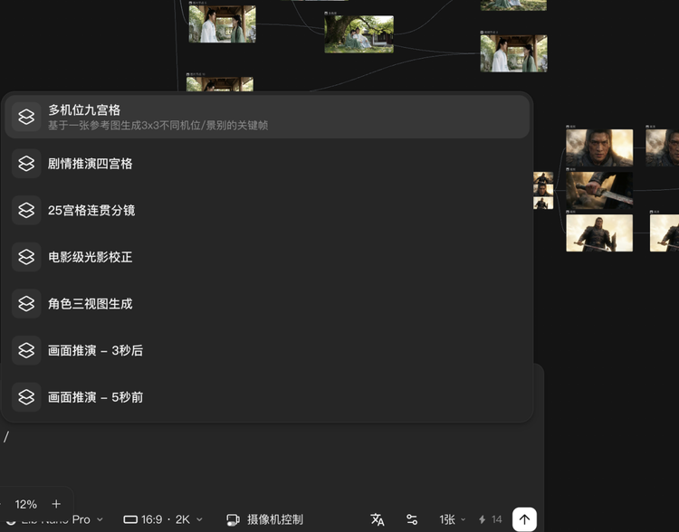Click the zoom in plus icon
The width and height of the screenshot is (679, 532).
(56, 504)
